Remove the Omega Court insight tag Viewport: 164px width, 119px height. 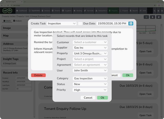[x=4, y=63]
